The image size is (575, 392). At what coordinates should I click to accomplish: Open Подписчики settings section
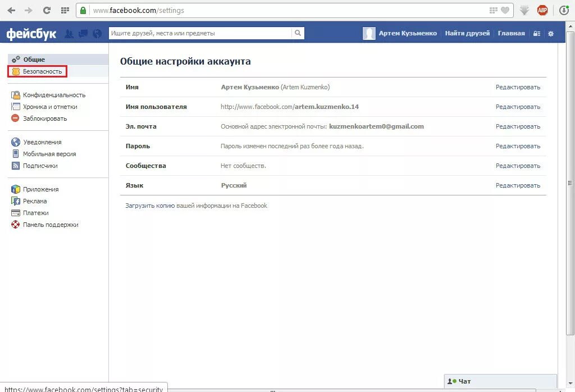[x=40, y=166]
